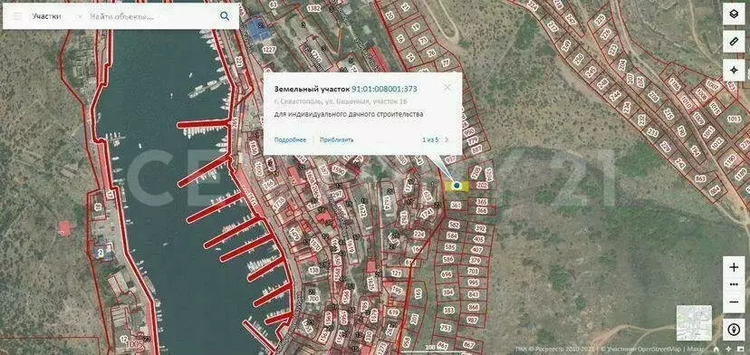Open the map layers button
Image resolution: width=750 pixels, height=355 pixels.
[x=734, y=14]
